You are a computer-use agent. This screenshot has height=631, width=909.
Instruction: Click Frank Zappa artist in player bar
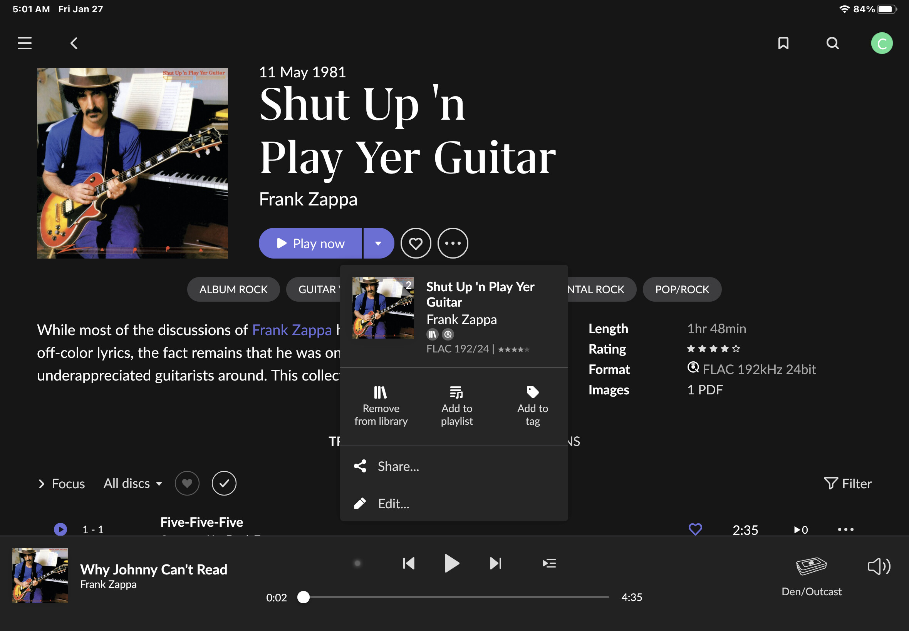[x=109, y=584]
